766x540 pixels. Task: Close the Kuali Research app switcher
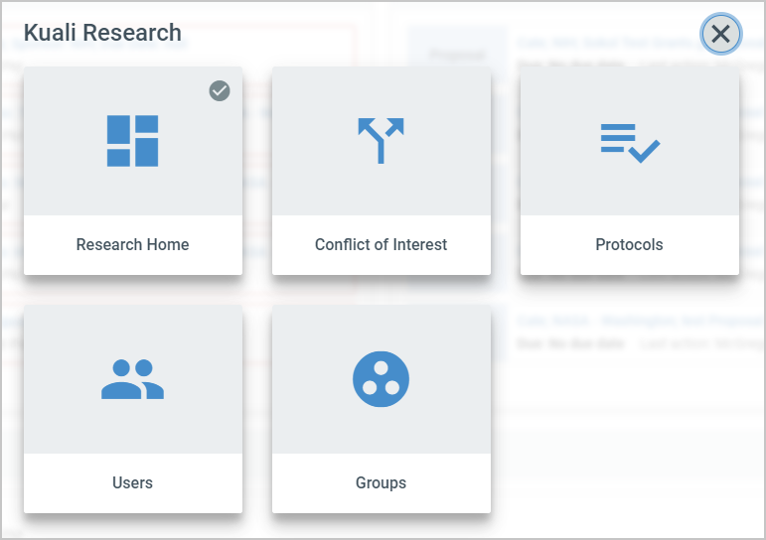[721, 34]
